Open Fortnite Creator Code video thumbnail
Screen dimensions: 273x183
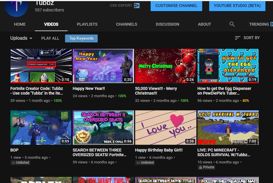point(41,66)
